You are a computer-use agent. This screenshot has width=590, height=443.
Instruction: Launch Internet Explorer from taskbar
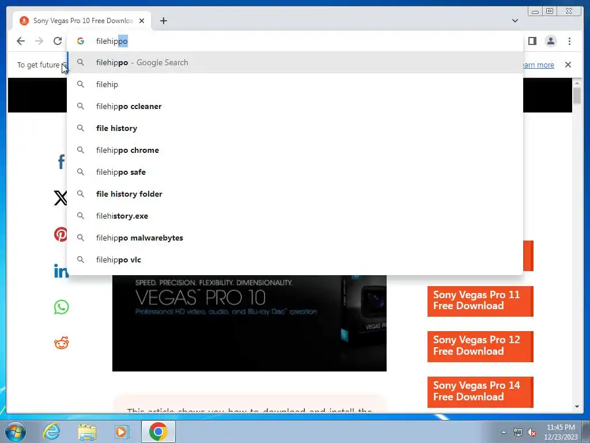[51, 431]
